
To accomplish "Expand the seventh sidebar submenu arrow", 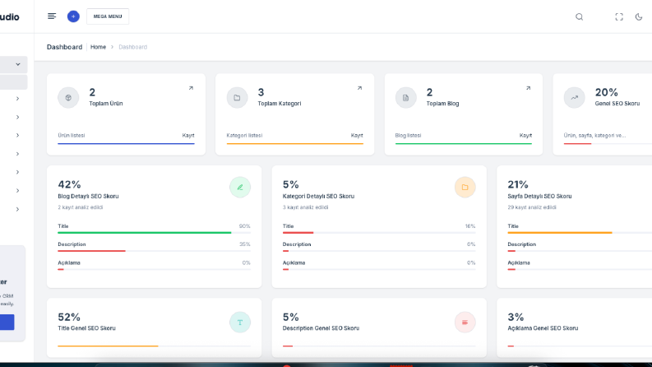I will pos(17,209).
